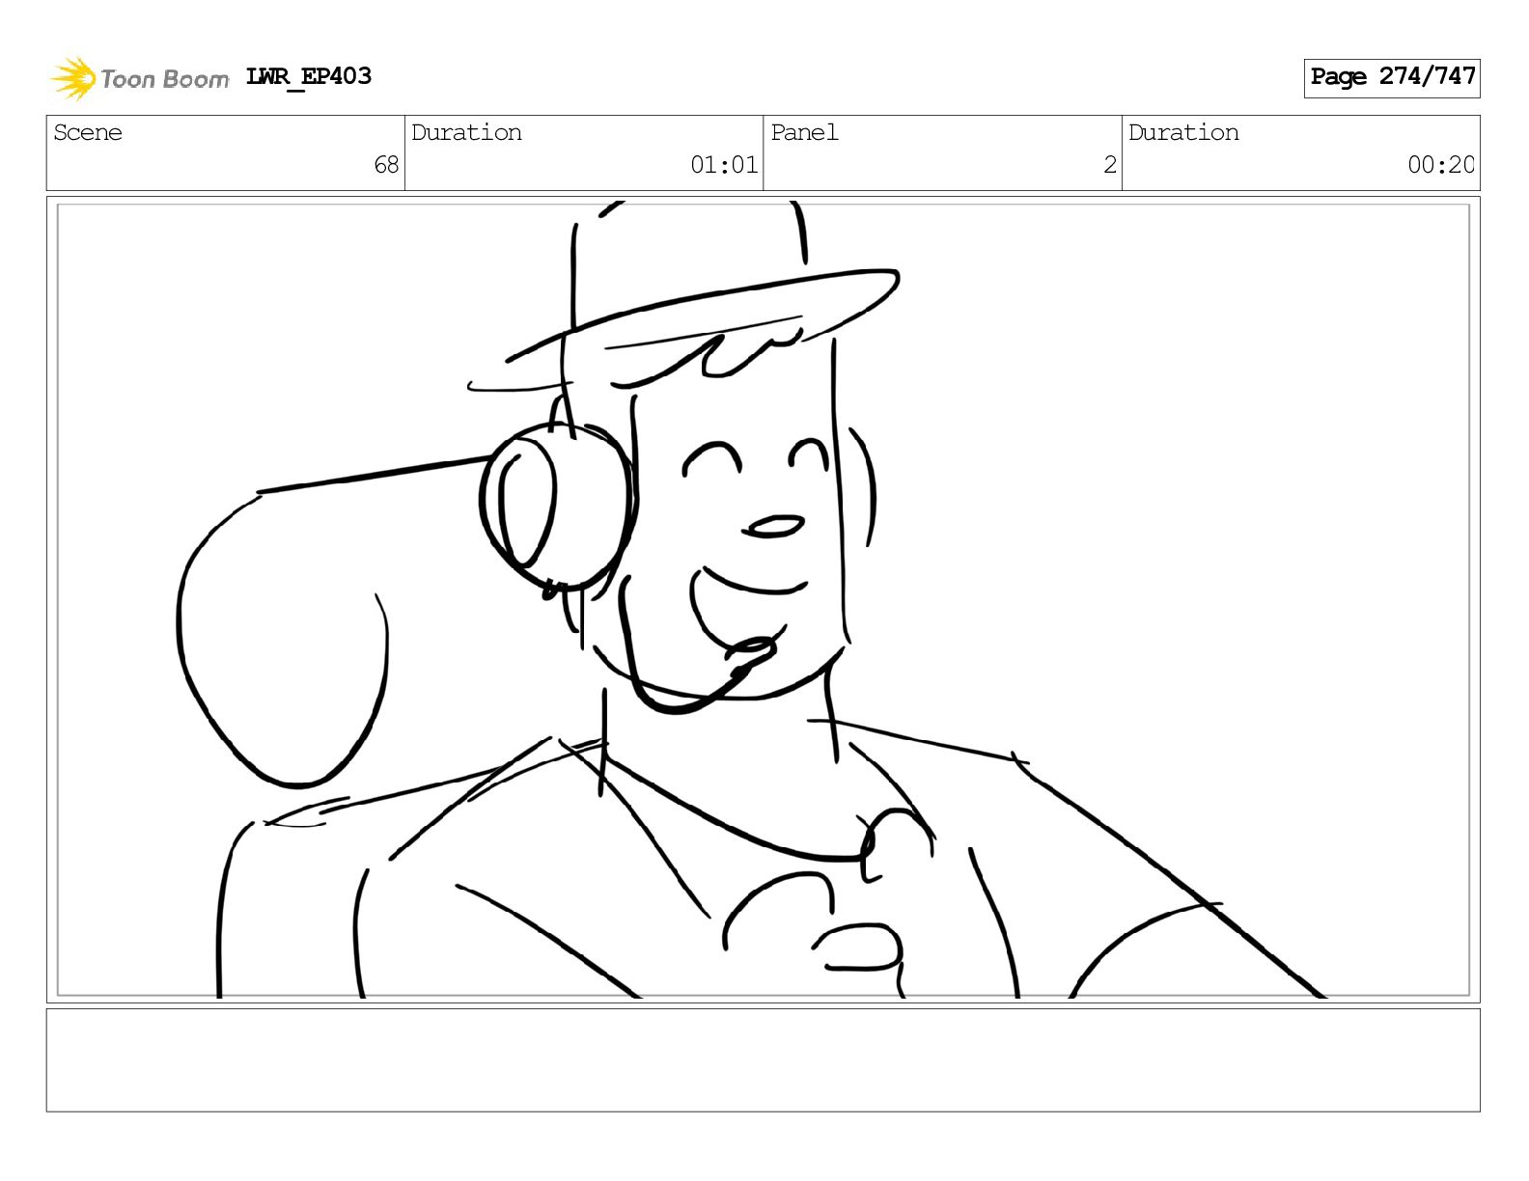Click the panel duration value 00:20
The height and width of the screenshot is (1181, 1529).
1440,165
